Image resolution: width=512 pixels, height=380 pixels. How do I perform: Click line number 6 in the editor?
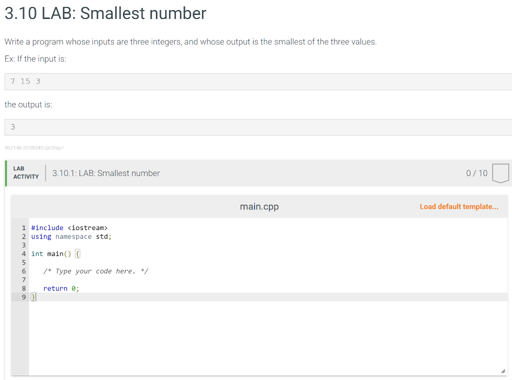coord(23,271)
